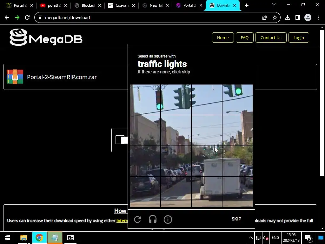The image size is (325, 244).
Task: Click the MegaDB logo
Action: (x=46, y=37)
